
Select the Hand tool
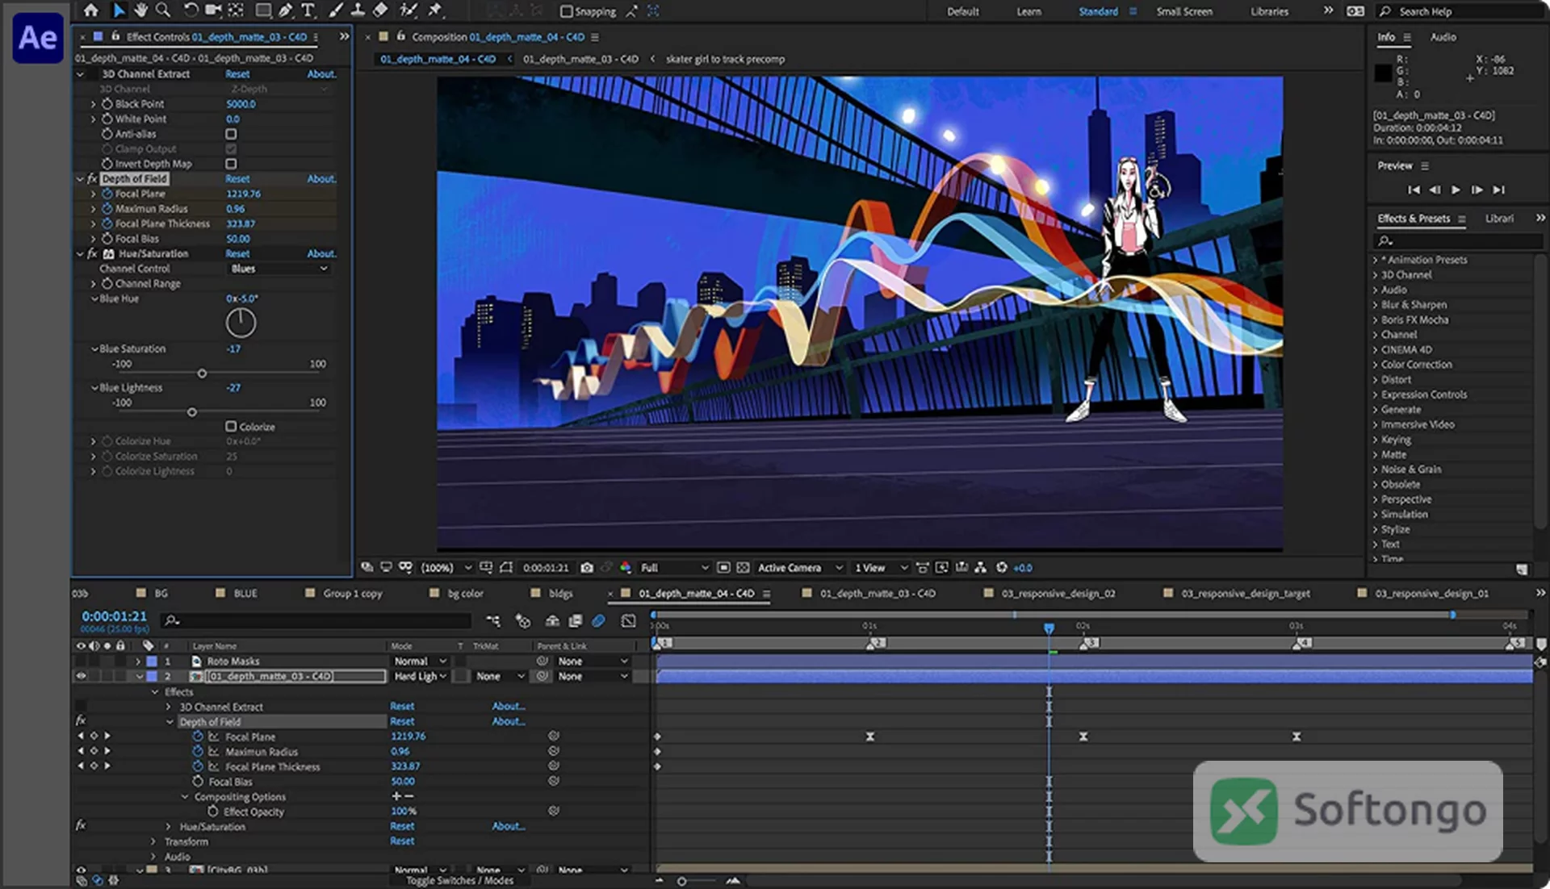(x=141, y=10)
